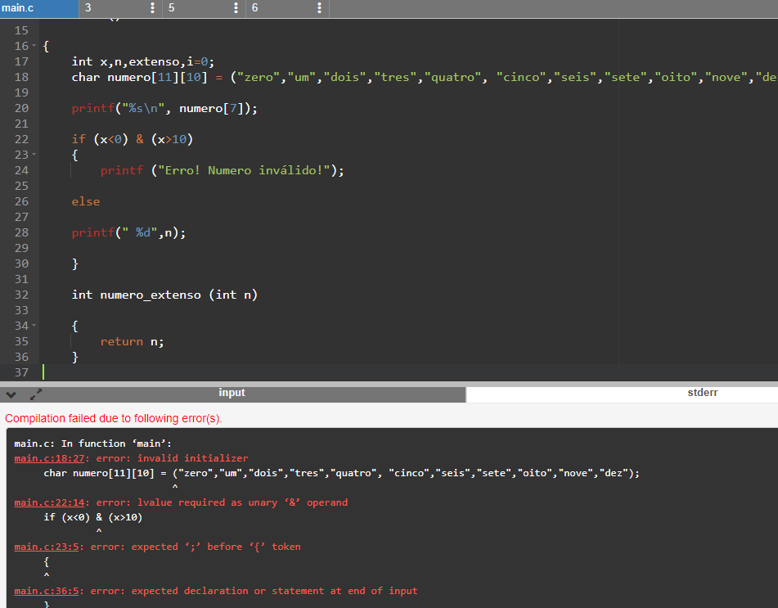This screenshot has width=778, height=608.
Task: Collapse code block at line 34
Action: tap(34, 326)
